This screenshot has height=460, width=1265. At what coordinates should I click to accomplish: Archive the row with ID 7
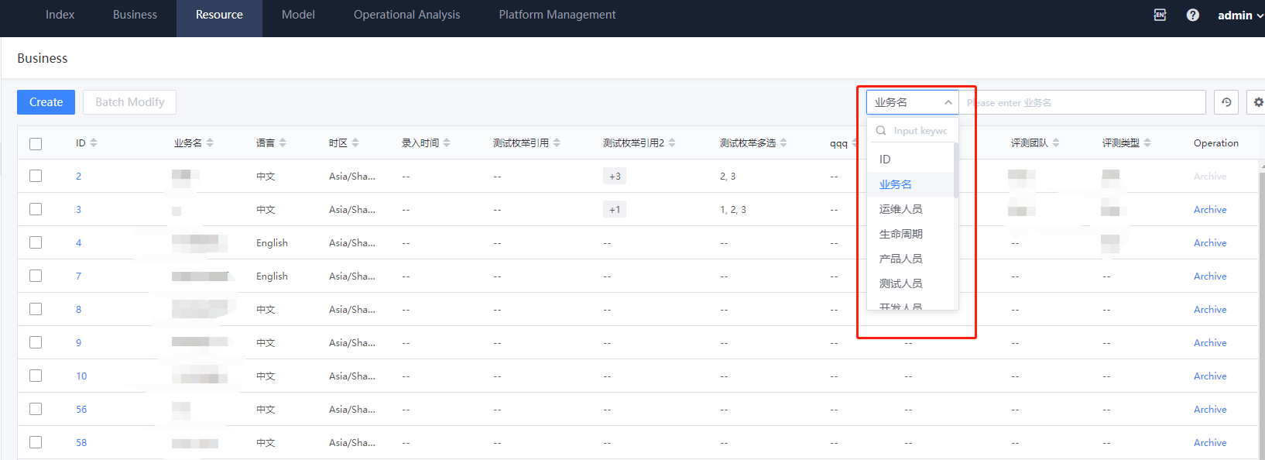click(x=1210, y=276)
